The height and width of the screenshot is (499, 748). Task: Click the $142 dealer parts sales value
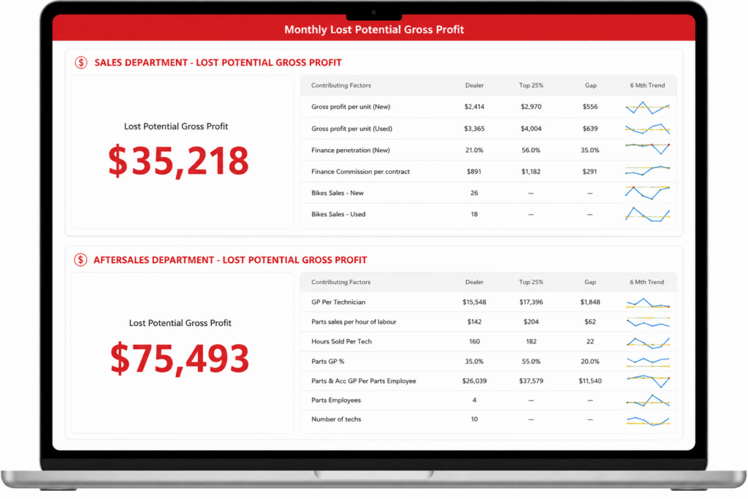click(x=474, y=321)
